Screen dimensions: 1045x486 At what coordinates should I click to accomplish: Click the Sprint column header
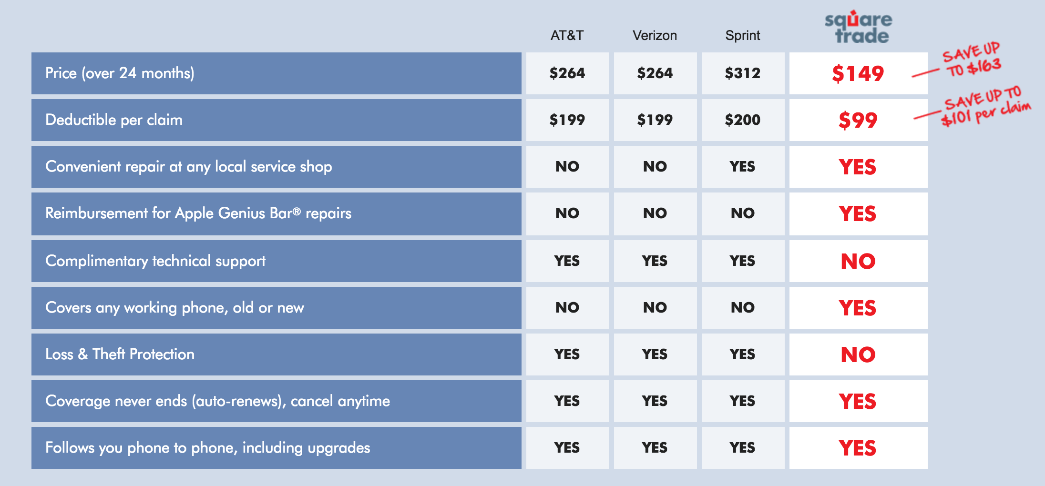(x=742, y=36)
